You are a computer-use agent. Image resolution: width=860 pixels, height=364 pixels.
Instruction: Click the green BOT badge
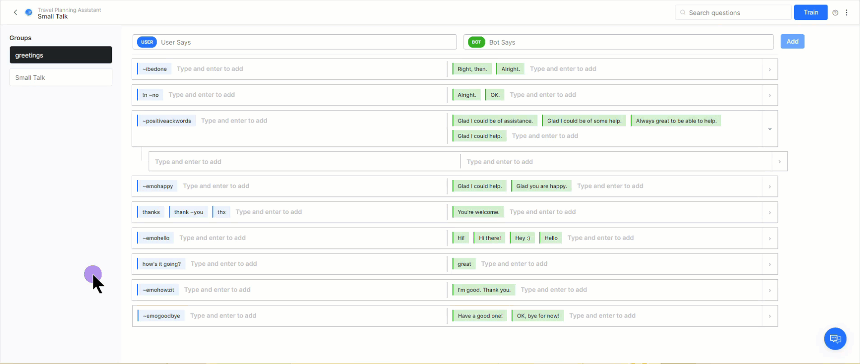(476, 42)
